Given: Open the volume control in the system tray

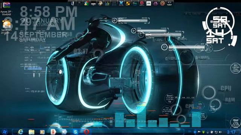Looking at the screenshot, I should pyautogui.click(x=221, y=132).
